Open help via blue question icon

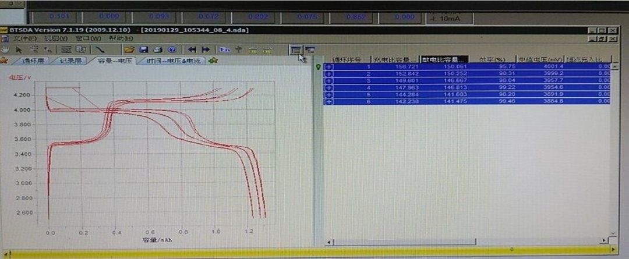click(x=172, y=50)
